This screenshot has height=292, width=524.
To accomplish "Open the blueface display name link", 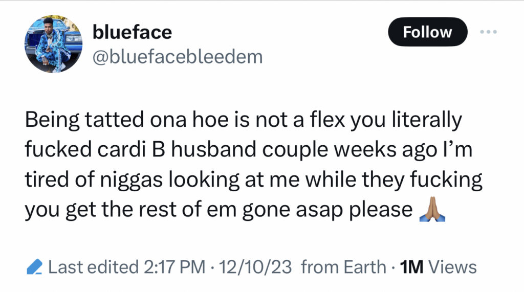I will 132,32.
